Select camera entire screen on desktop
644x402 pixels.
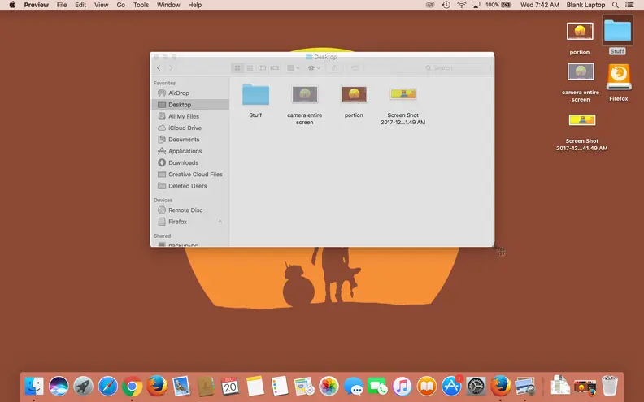581,71
